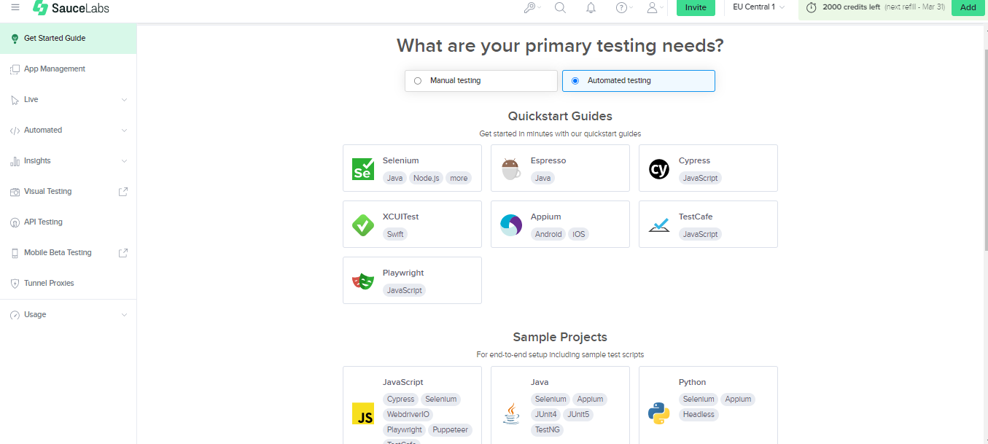Select the Playwright masks icon
The image size is (988, 444).
point(362,281)
